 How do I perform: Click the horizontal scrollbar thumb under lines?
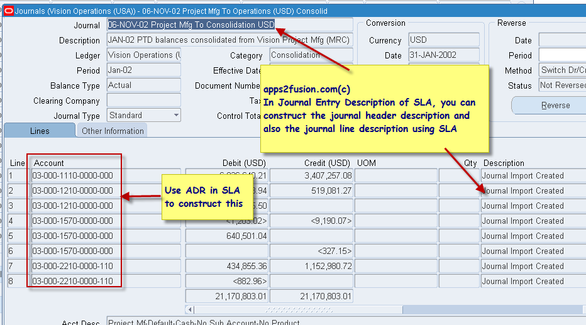(298, 310)
